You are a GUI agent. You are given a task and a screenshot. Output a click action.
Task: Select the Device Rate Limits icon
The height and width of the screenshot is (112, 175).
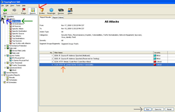tap(10, 50)
